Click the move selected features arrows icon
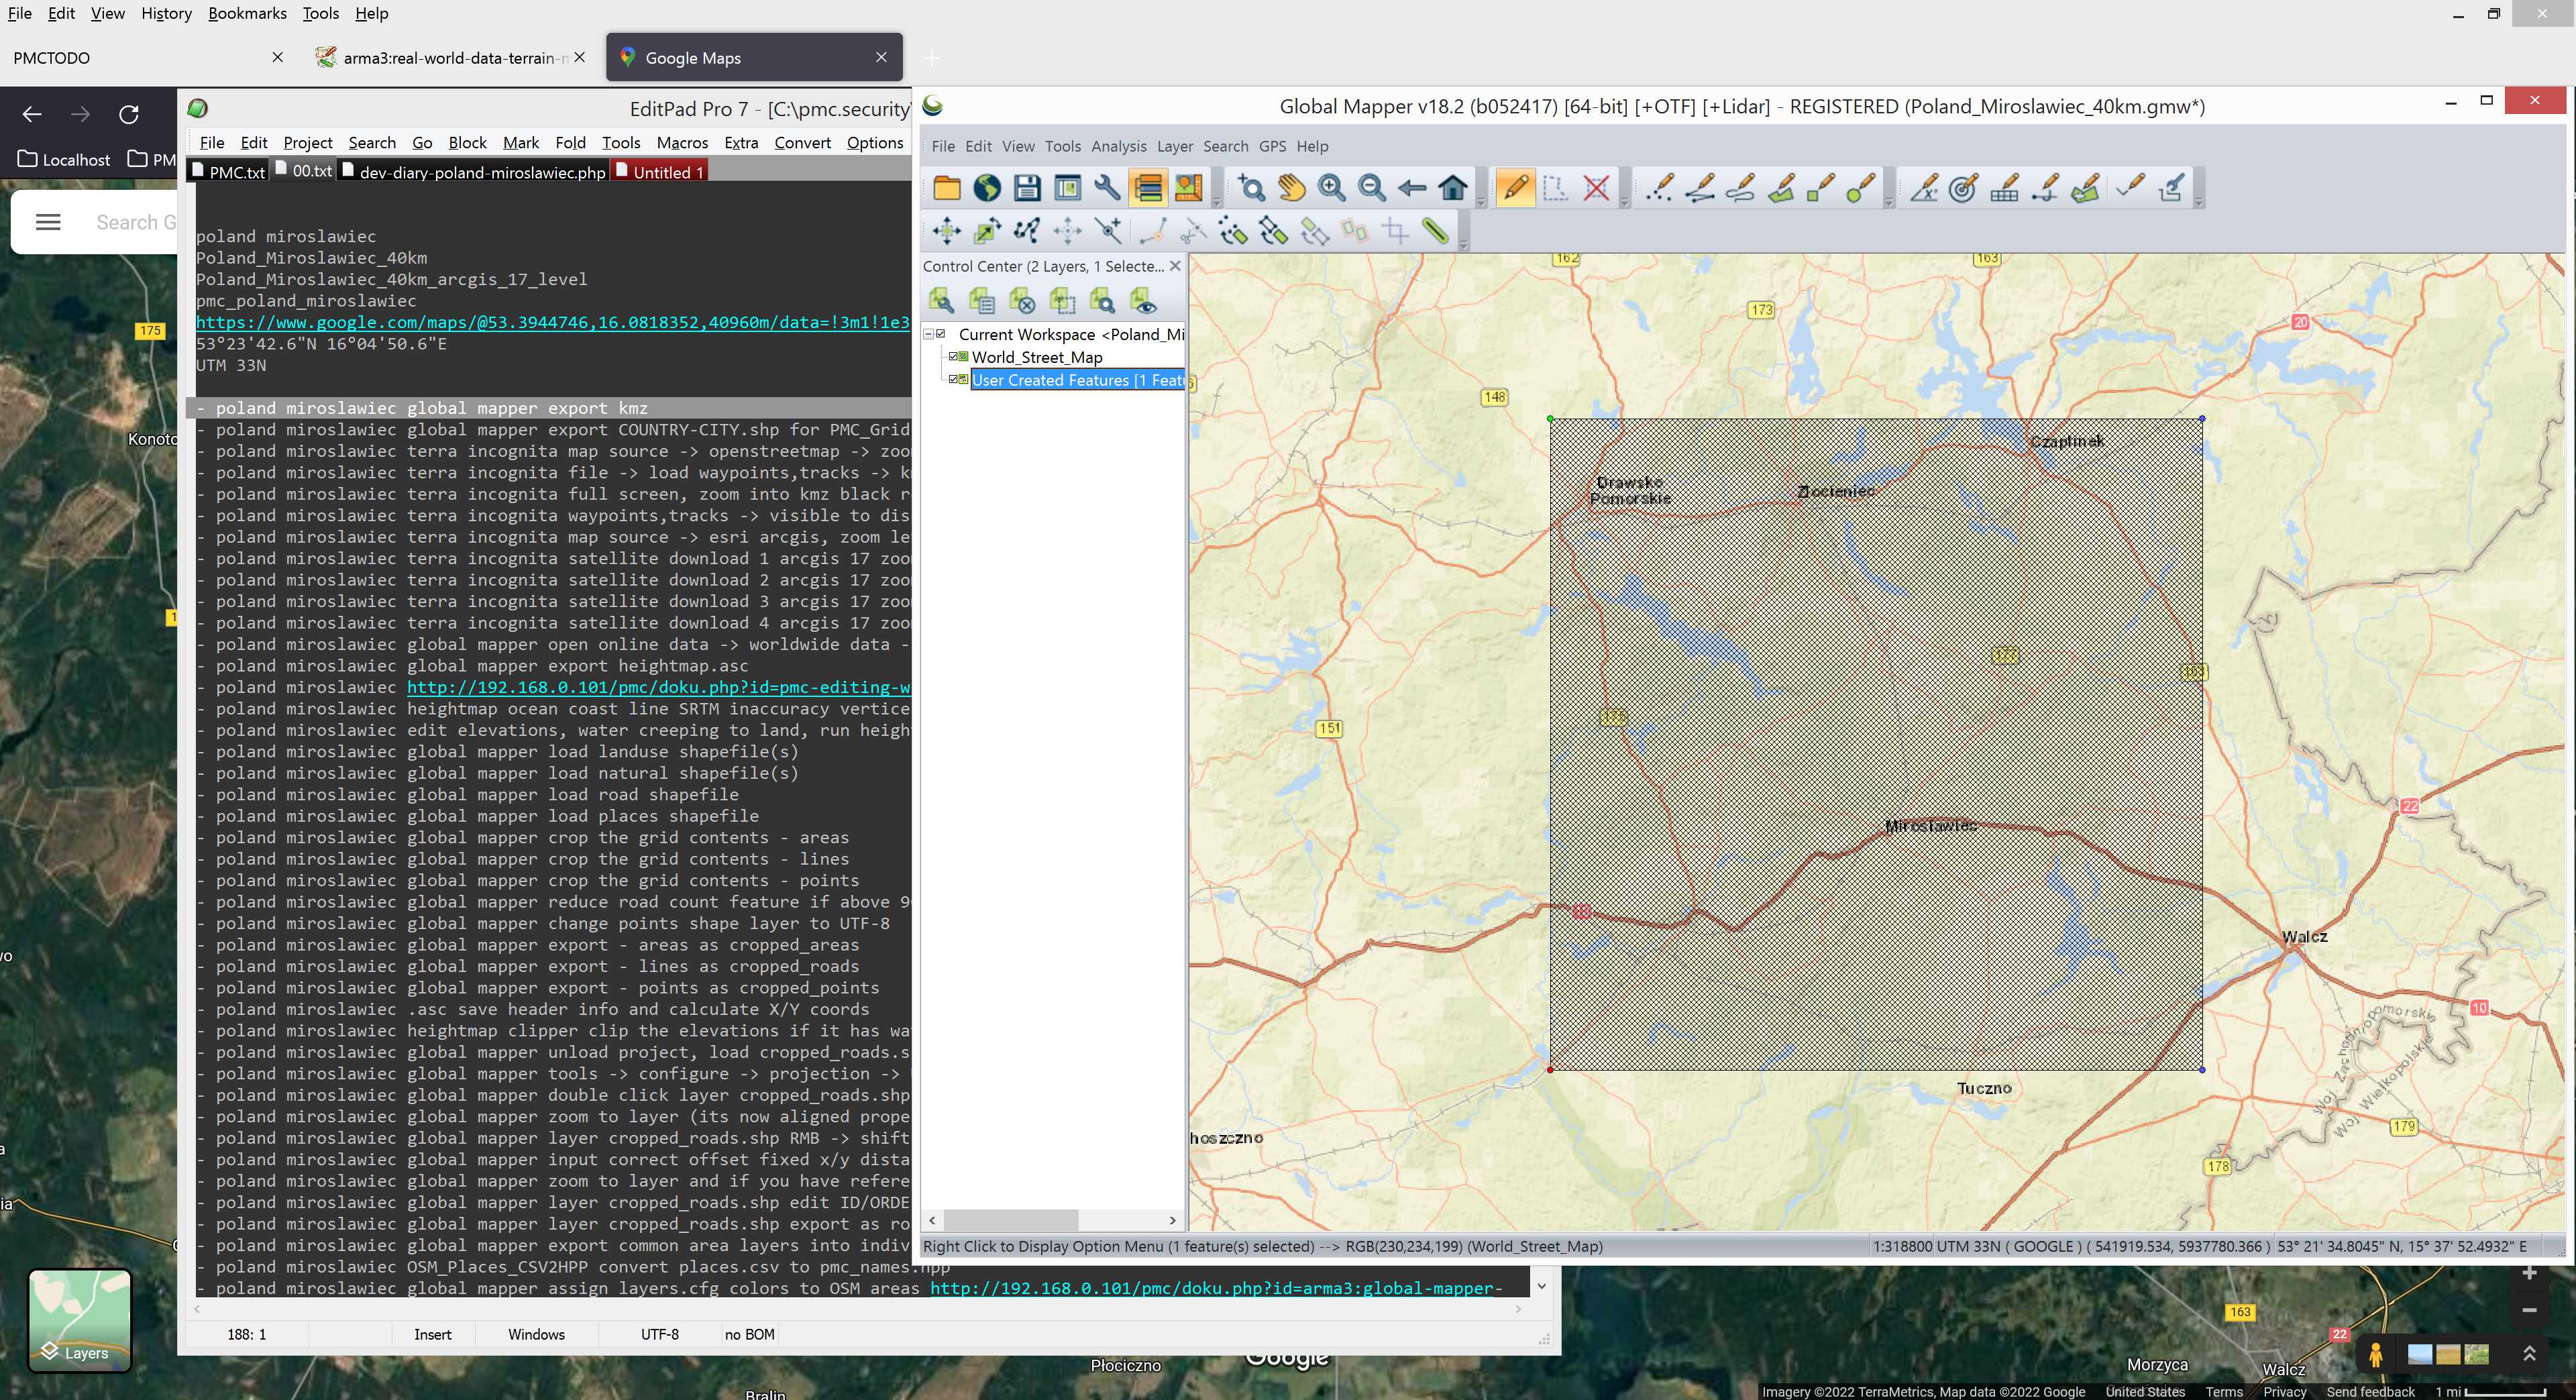The image size is (2576, 1400). click(946, 231)
